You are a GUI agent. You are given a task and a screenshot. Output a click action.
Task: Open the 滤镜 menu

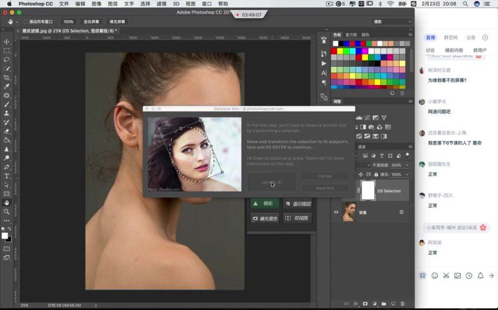(161, 4)
